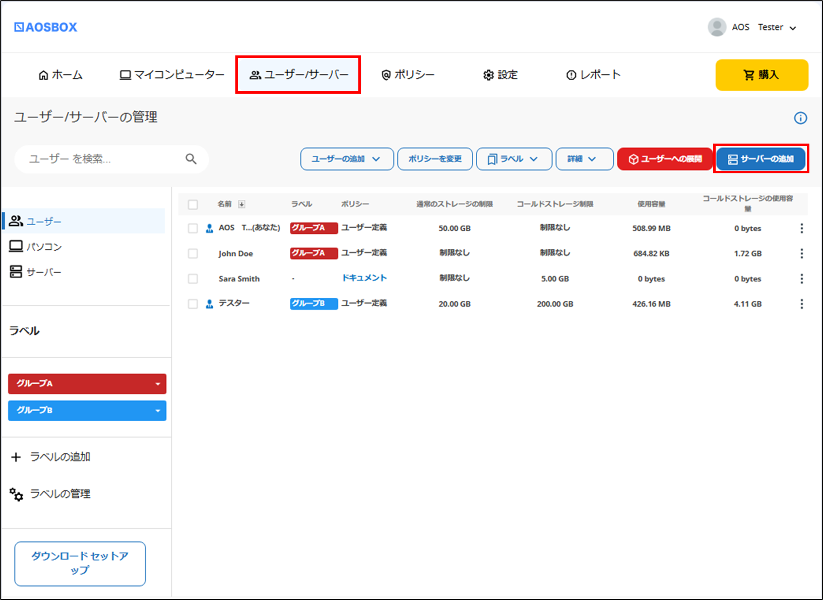This screenshot has height=600, width=823.
Task: Click the gears icon for ラベルの管理
Action: click(x=16, y=494)
